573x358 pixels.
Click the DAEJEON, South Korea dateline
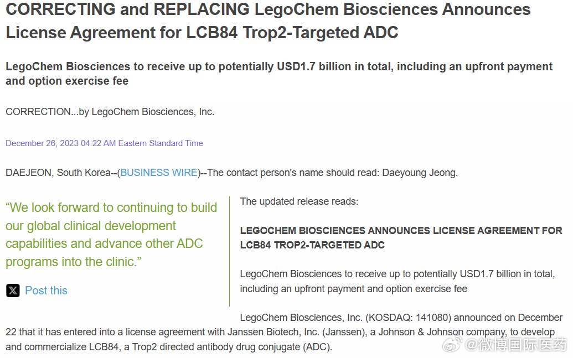point(58,173)
